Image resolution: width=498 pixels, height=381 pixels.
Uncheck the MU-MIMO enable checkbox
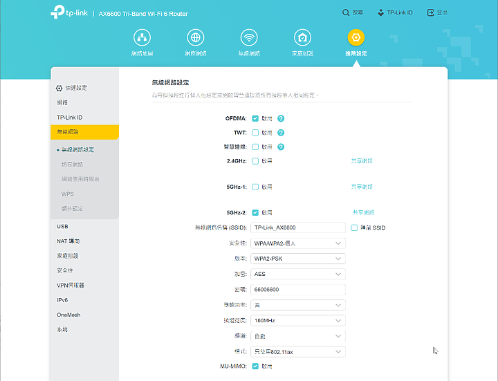click(255, 366)
